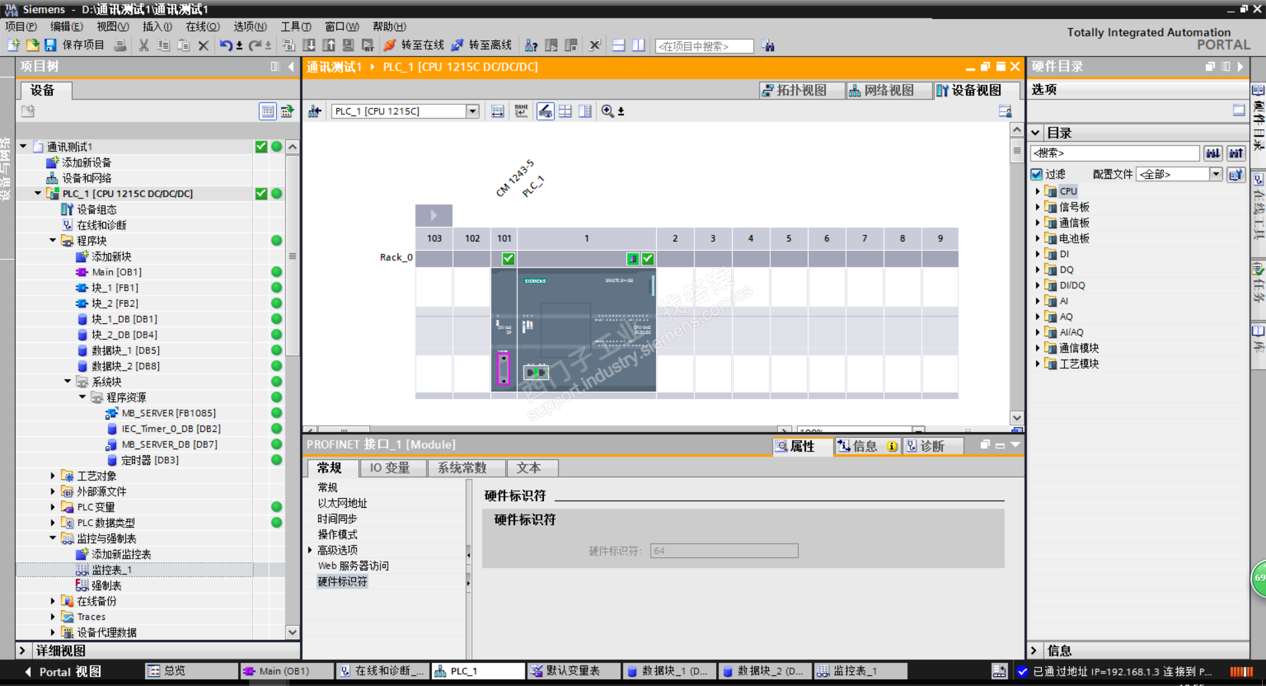
Task: Click the compile icon in the main toolbar
Action: 289,45
